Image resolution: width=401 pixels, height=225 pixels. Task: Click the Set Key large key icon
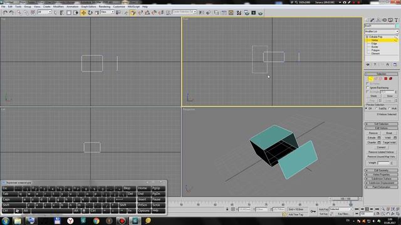[x=313, y=211]
